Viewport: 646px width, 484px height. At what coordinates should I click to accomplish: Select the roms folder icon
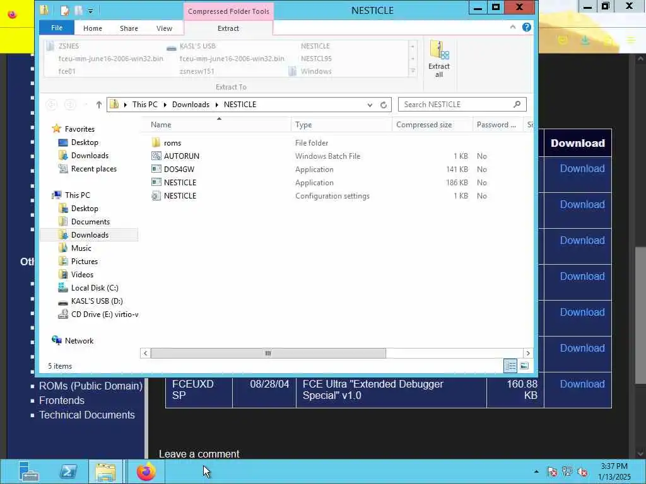156,143
